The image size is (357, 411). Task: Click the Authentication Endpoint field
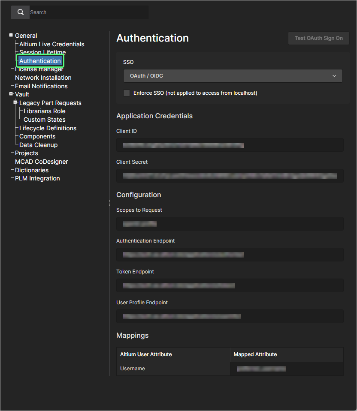tap(230, 255)
